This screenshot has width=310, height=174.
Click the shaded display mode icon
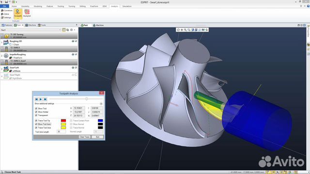point(196,30)
